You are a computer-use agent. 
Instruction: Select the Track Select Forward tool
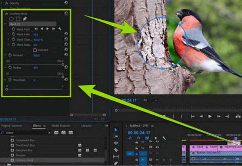pyautogui.click(x=116, y=137)
